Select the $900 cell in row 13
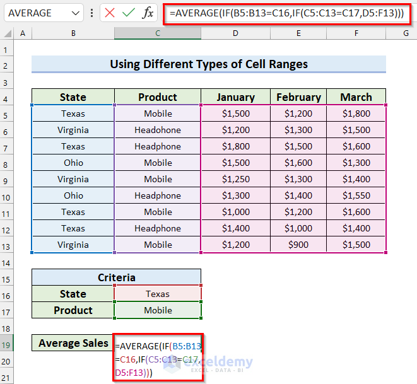The image size is (417, 384). coord(298,245)
